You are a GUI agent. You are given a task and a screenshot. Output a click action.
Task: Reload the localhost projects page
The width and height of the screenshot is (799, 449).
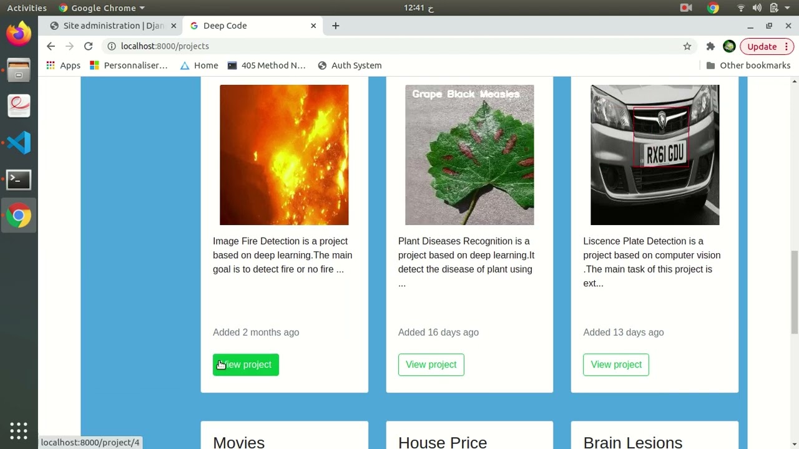88,46
